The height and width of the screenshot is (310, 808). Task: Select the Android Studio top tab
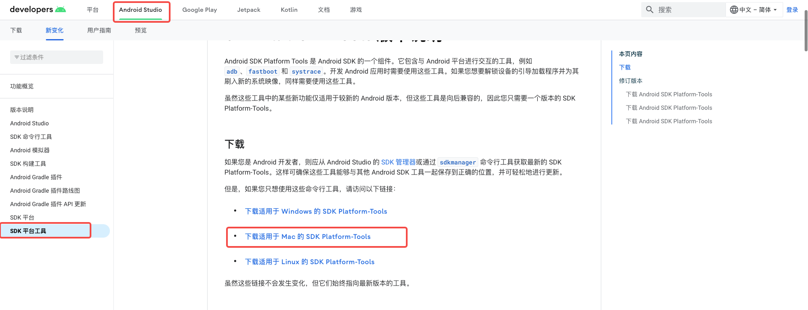click(141, 10)
